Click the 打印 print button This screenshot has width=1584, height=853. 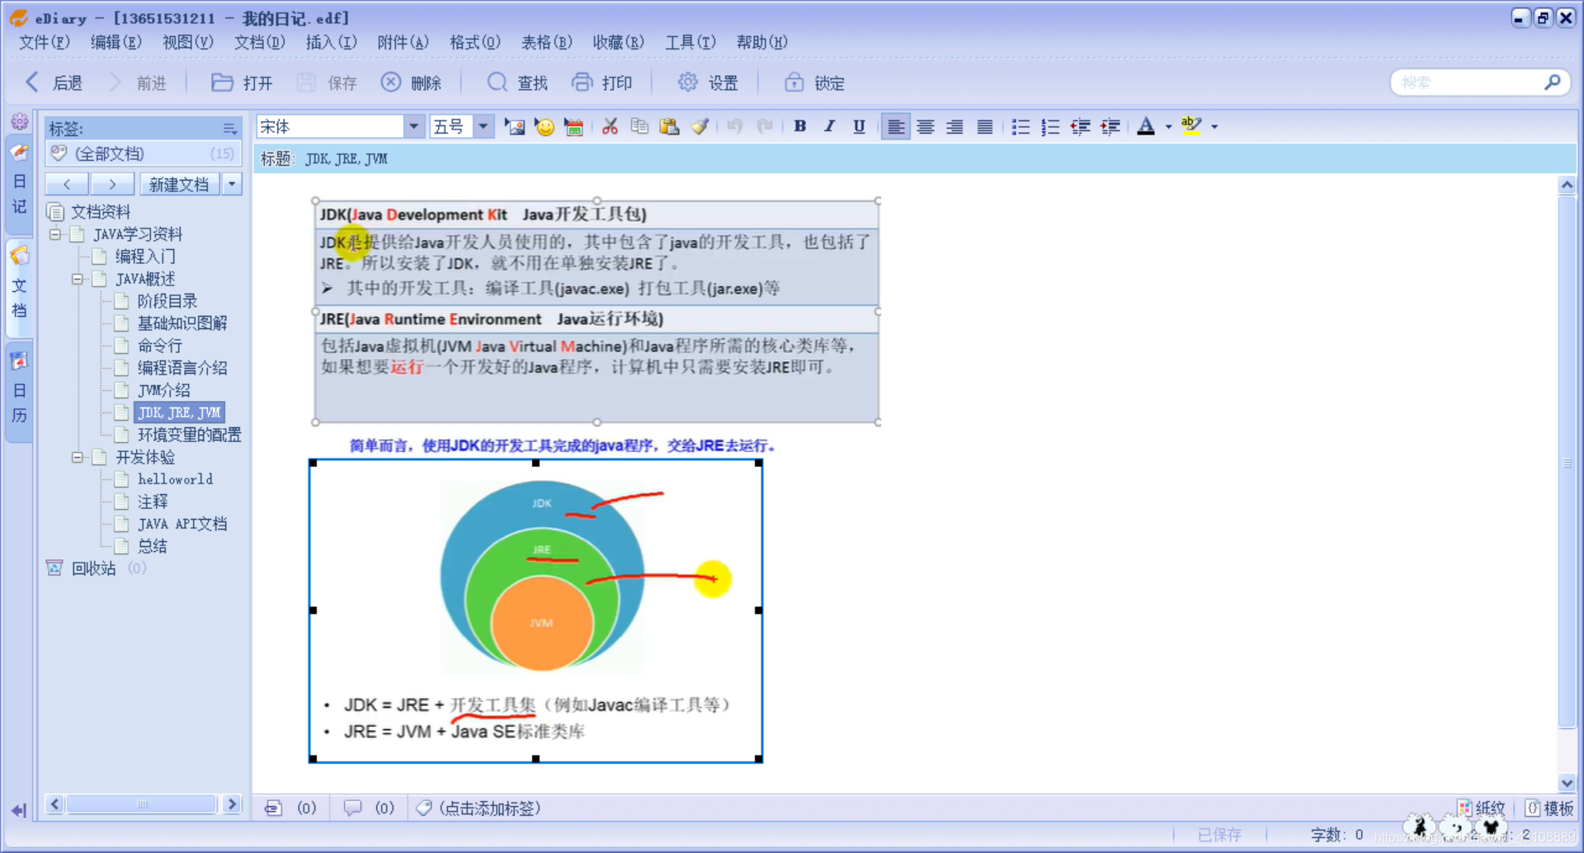602,82
